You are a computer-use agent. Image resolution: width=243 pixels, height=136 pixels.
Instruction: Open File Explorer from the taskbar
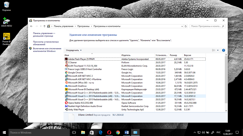point(83,133)
